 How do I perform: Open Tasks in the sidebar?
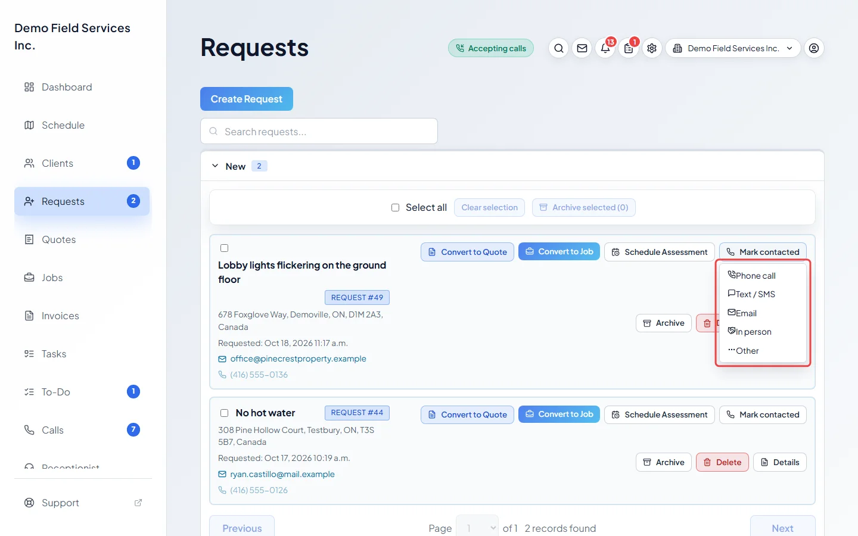click(82, 354)
